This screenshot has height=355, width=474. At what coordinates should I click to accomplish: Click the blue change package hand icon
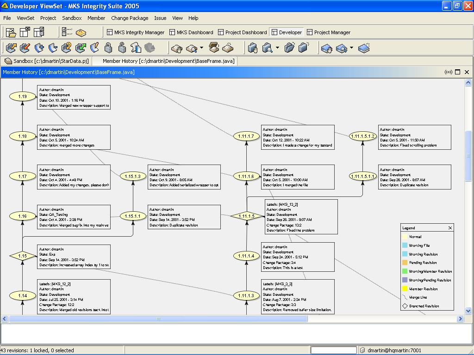tap(326, 48)
